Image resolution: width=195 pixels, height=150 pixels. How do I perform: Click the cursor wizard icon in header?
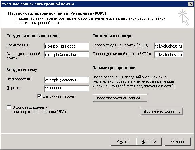coord(183,17)
